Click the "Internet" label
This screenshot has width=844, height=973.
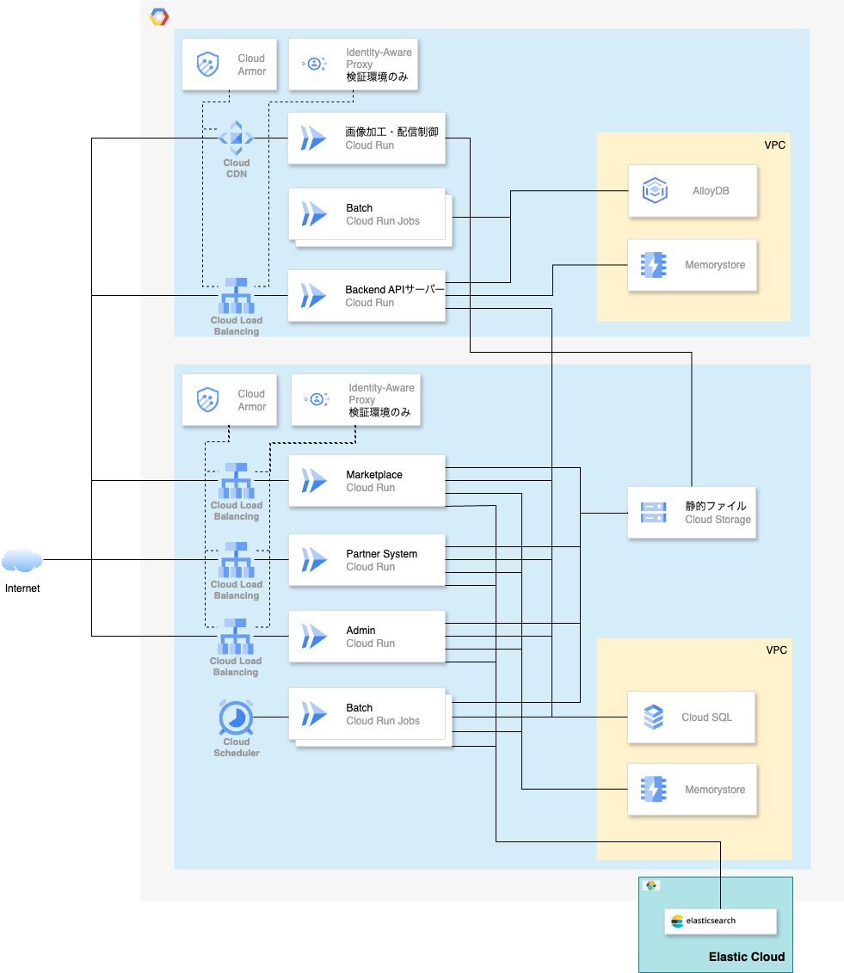22,588
